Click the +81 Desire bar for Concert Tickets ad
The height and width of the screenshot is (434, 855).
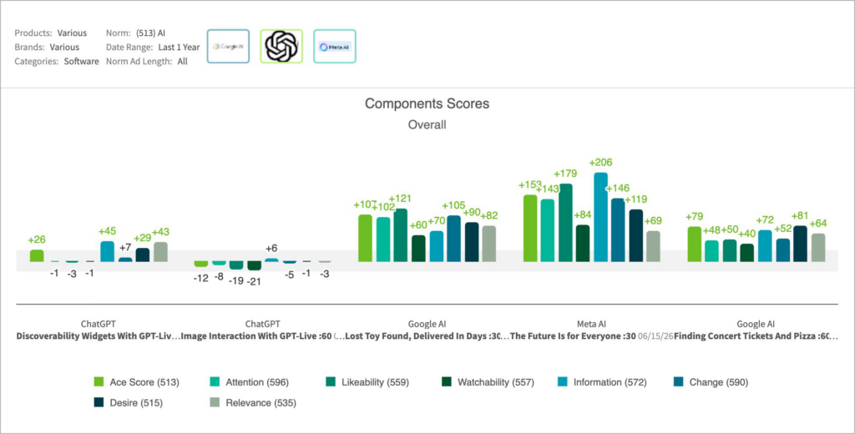(801, 244)
